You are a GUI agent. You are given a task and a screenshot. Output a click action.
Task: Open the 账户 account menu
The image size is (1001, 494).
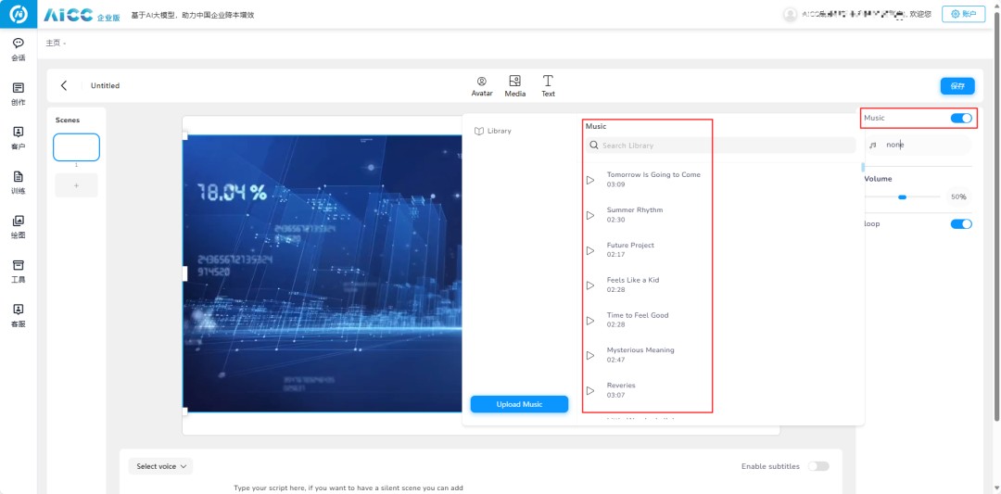point(963,14)
